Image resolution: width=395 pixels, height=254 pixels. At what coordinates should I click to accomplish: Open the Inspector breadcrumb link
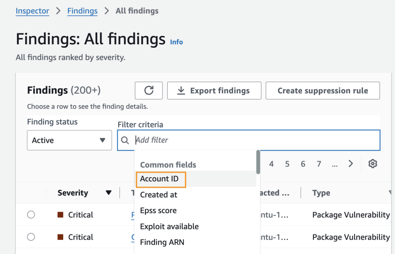tap(32, 11)
